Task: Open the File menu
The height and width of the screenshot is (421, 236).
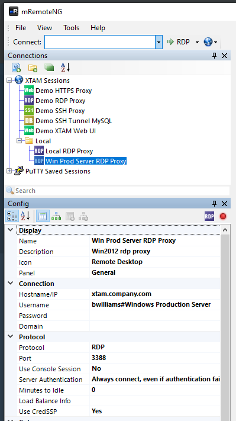Action: coord(21,28)
